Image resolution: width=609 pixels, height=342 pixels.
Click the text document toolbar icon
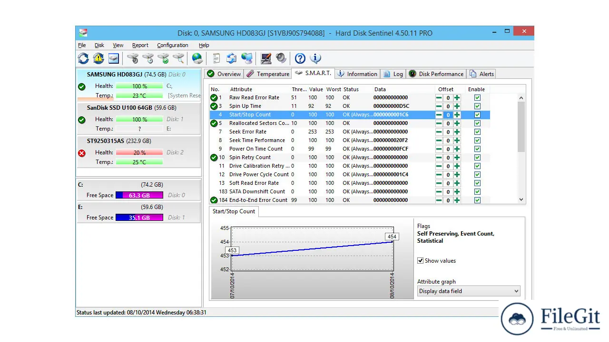(x=216, y=58)
